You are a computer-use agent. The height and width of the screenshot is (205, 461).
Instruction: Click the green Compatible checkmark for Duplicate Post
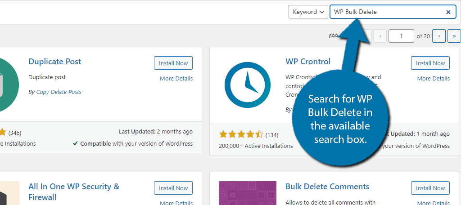[75, 143]
